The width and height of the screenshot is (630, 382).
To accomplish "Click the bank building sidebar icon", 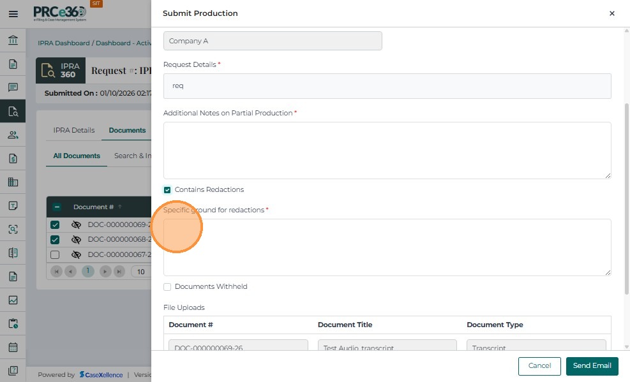I will [13, 41].
